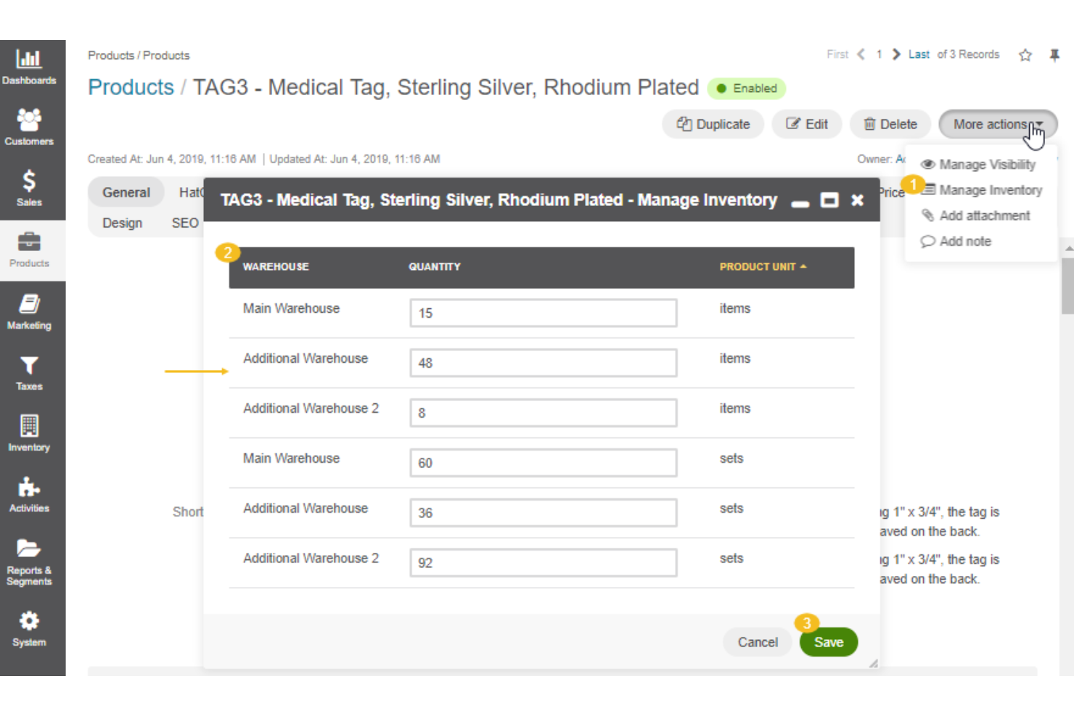Click the Enabled status badge

[x=747, y=89]
